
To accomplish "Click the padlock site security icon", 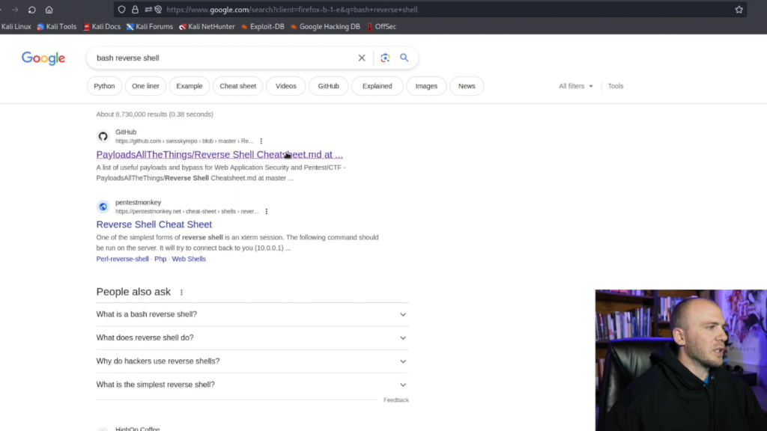I will (x=135, y=9).
